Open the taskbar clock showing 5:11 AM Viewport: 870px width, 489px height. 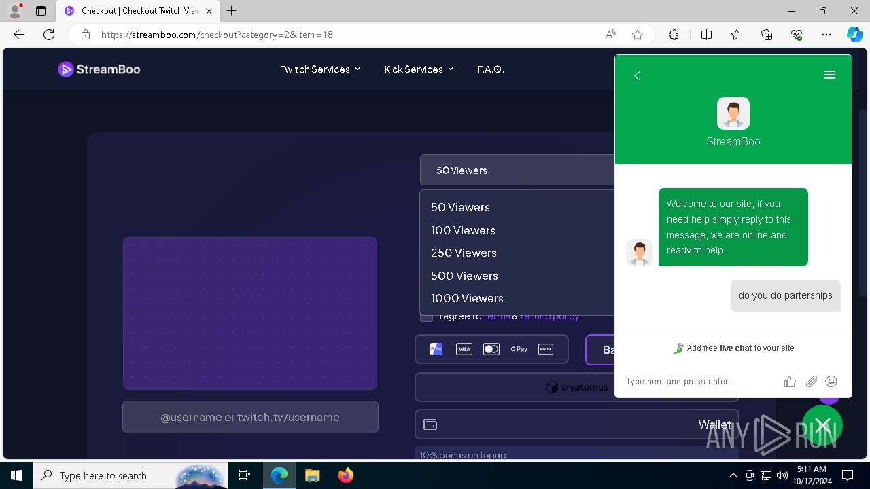[812, 475]
